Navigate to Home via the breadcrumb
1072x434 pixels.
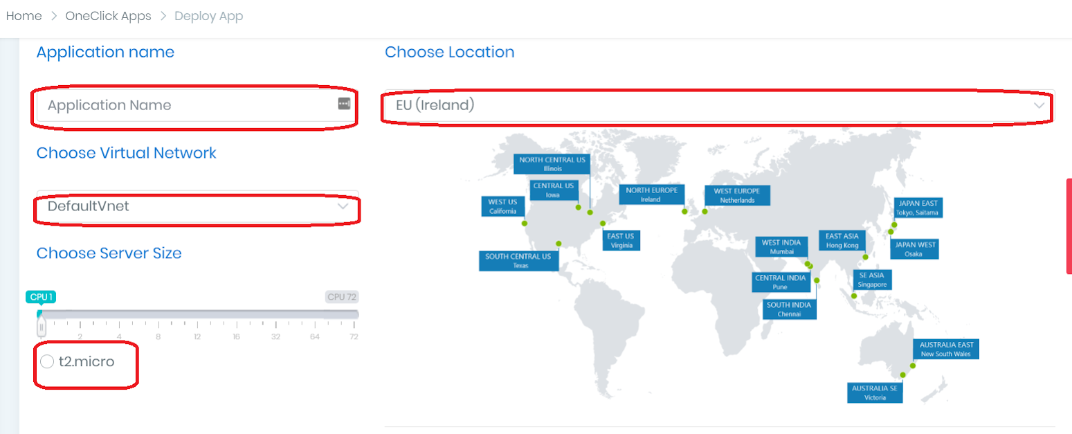pyautogui.click(x=24, y=15)
